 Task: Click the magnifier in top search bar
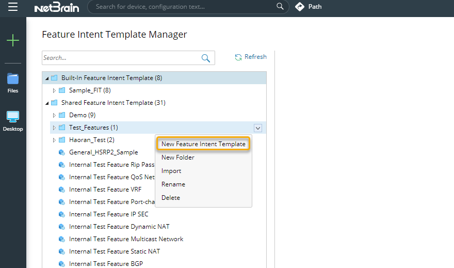coord(280,6)
